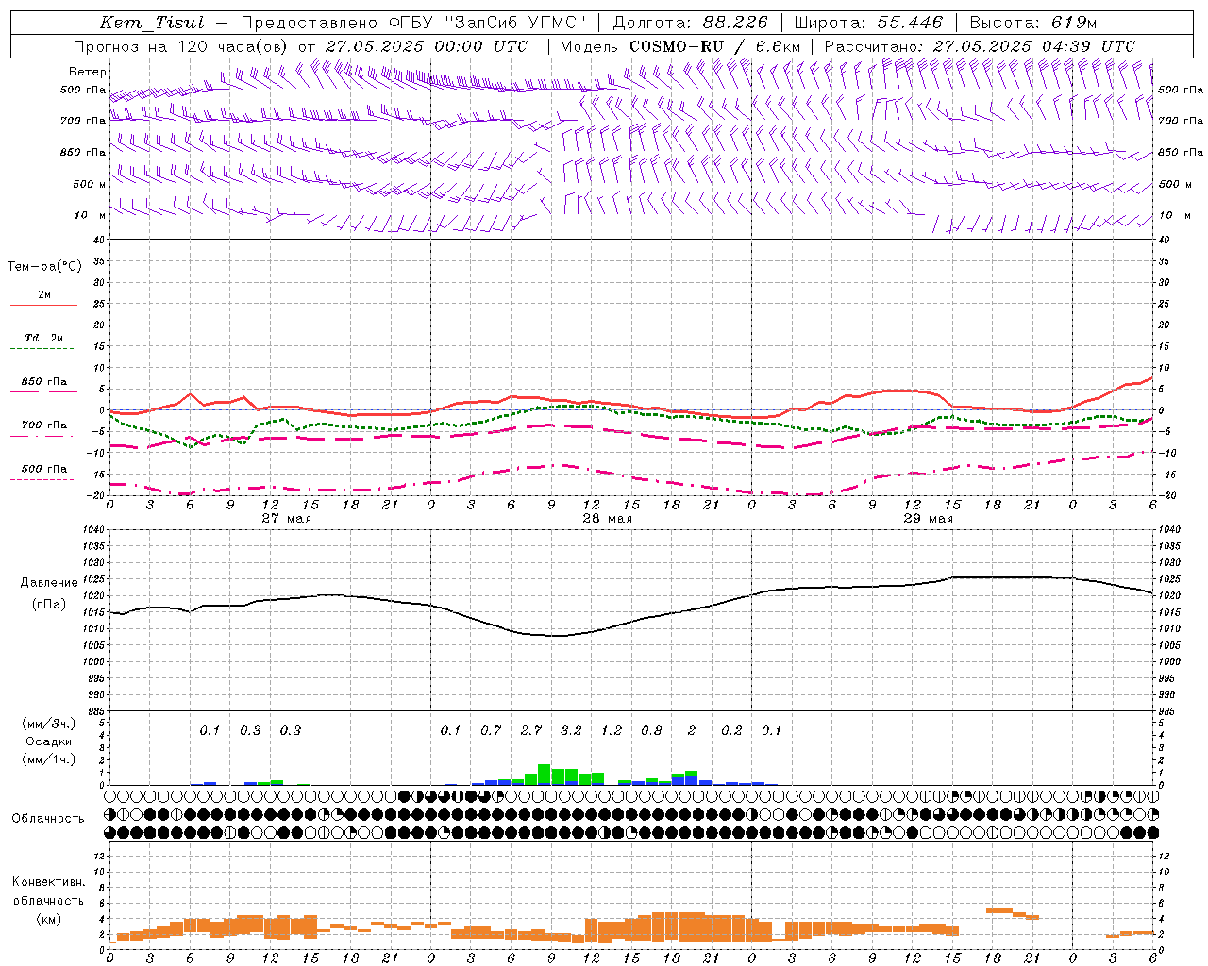The width and height of the screenshot is (1208, 966).
Task: Click the Kem_Tisul station title
Action: [x=151, y=23]
